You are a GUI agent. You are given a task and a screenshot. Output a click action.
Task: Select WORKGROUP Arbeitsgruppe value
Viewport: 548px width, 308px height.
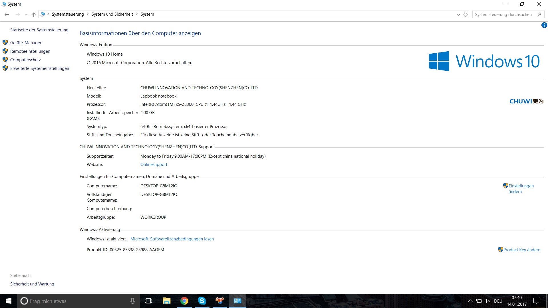click(x=153, y=217)
